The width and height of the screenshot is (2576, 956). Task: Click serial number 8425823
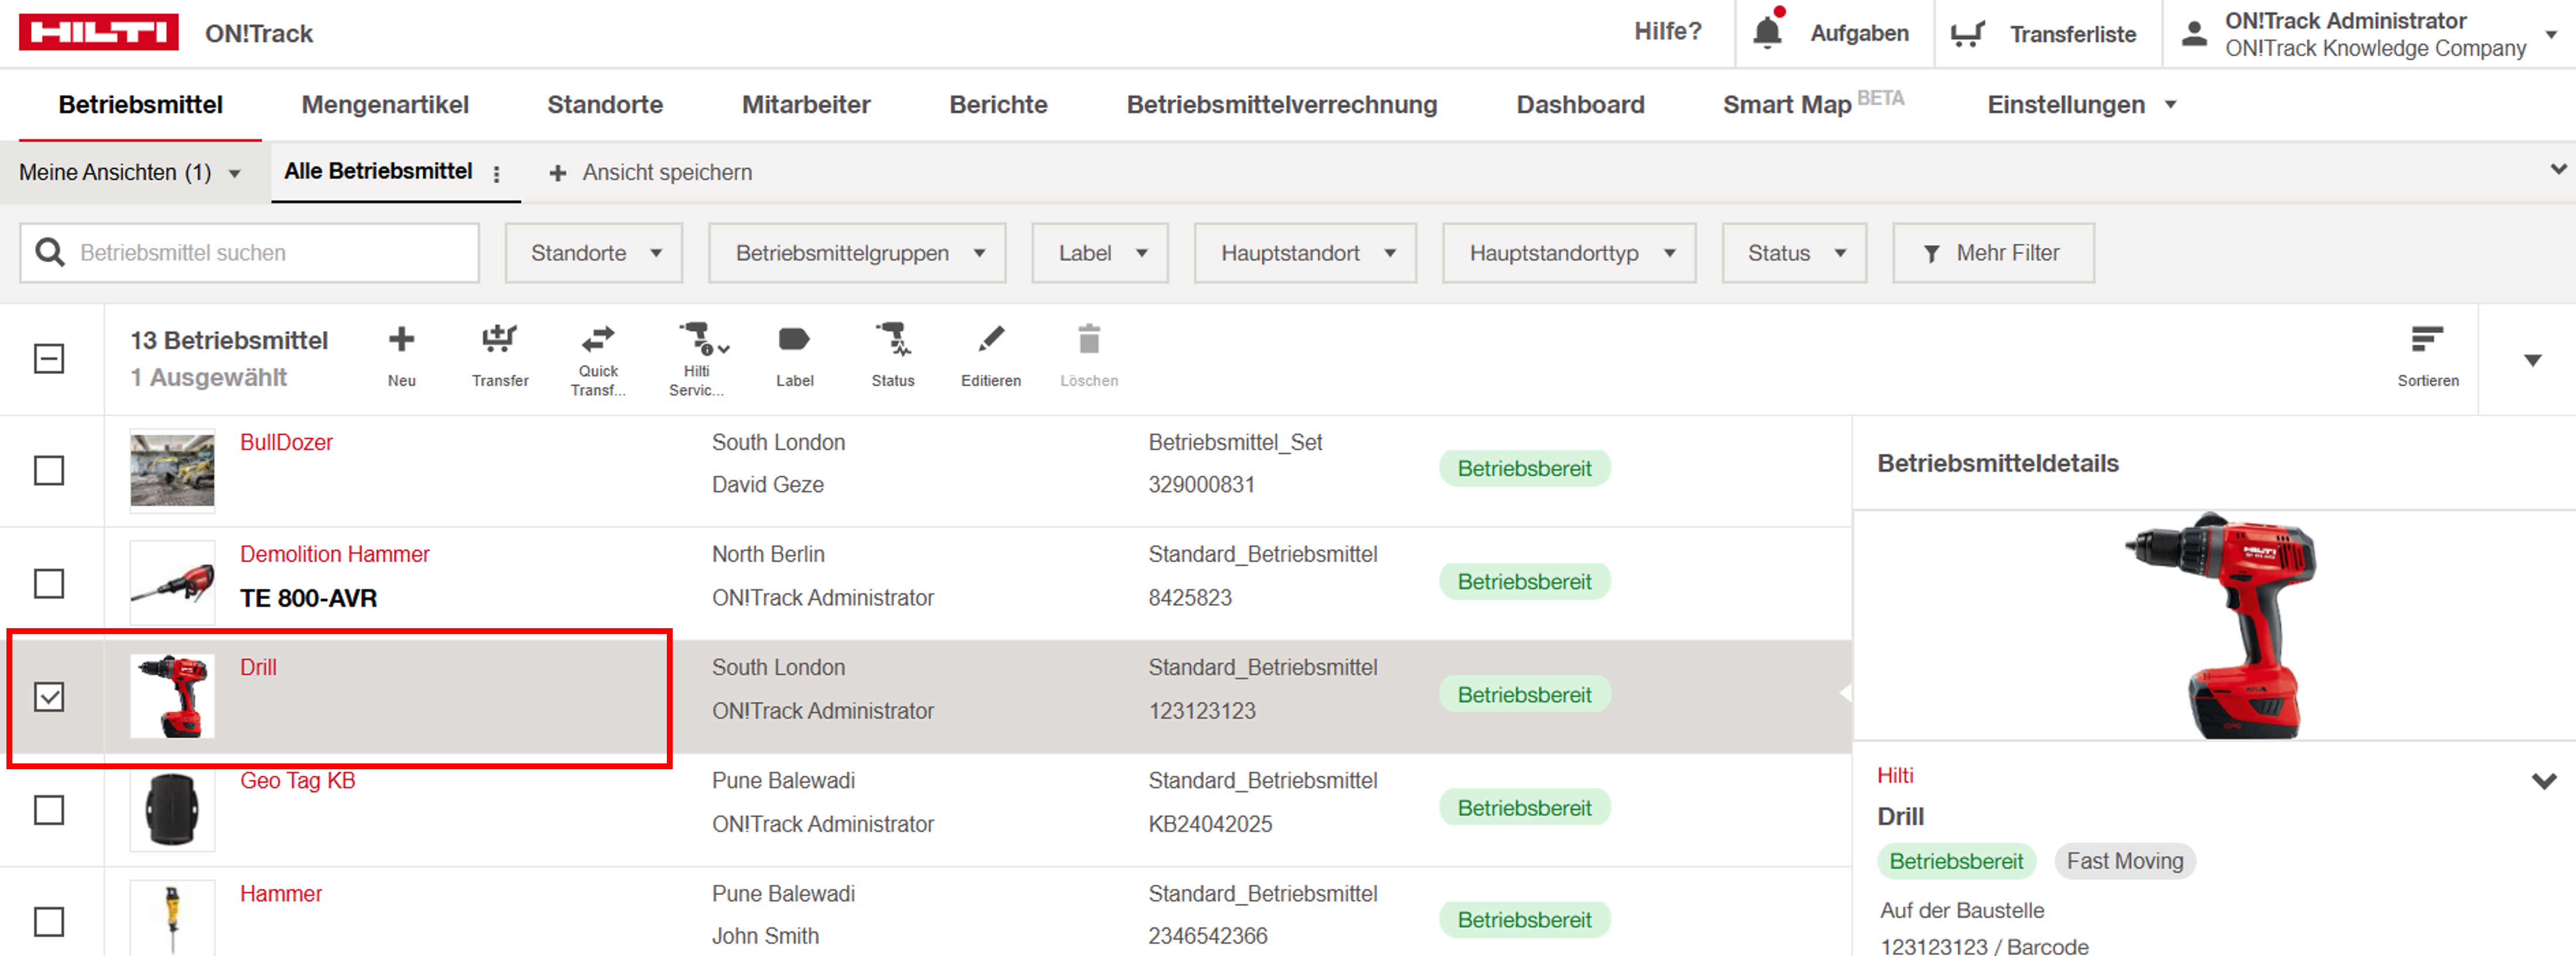coord(1190,597)
